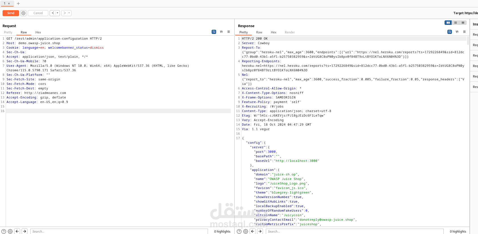478x234 pixels.
Task: Select top-bottom layout view
Action: point(456,23)
